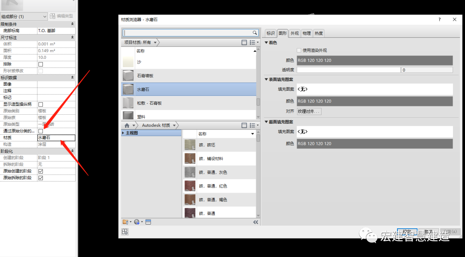The image size is (465, 257).
Task: Collapse the library panel with double-arrow icon
Action: click(255, 222)
